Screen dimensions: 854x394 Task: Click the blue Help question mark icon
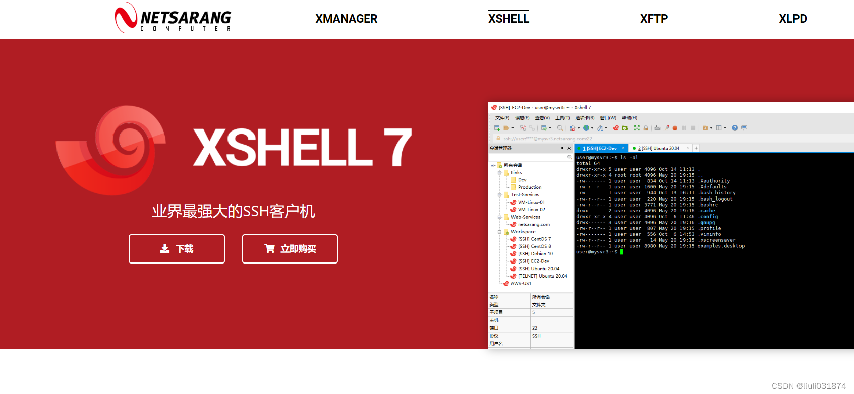point(735,128)
